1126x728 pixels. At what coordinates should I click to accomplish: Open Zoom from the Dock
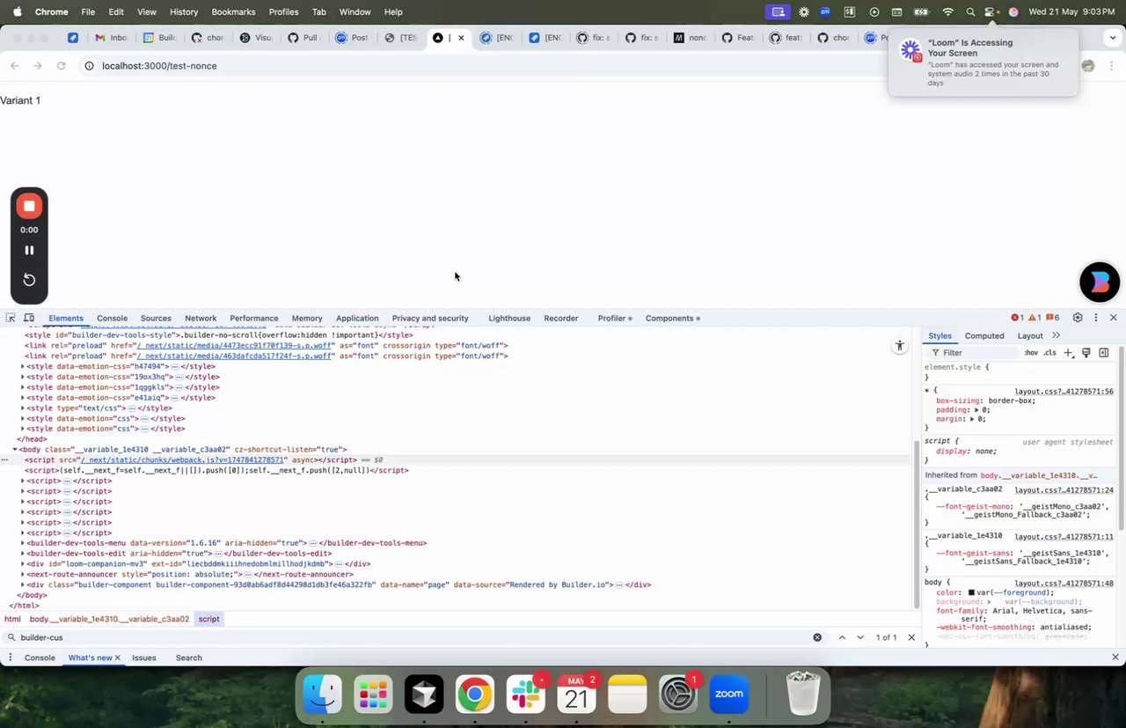(729, 695)
